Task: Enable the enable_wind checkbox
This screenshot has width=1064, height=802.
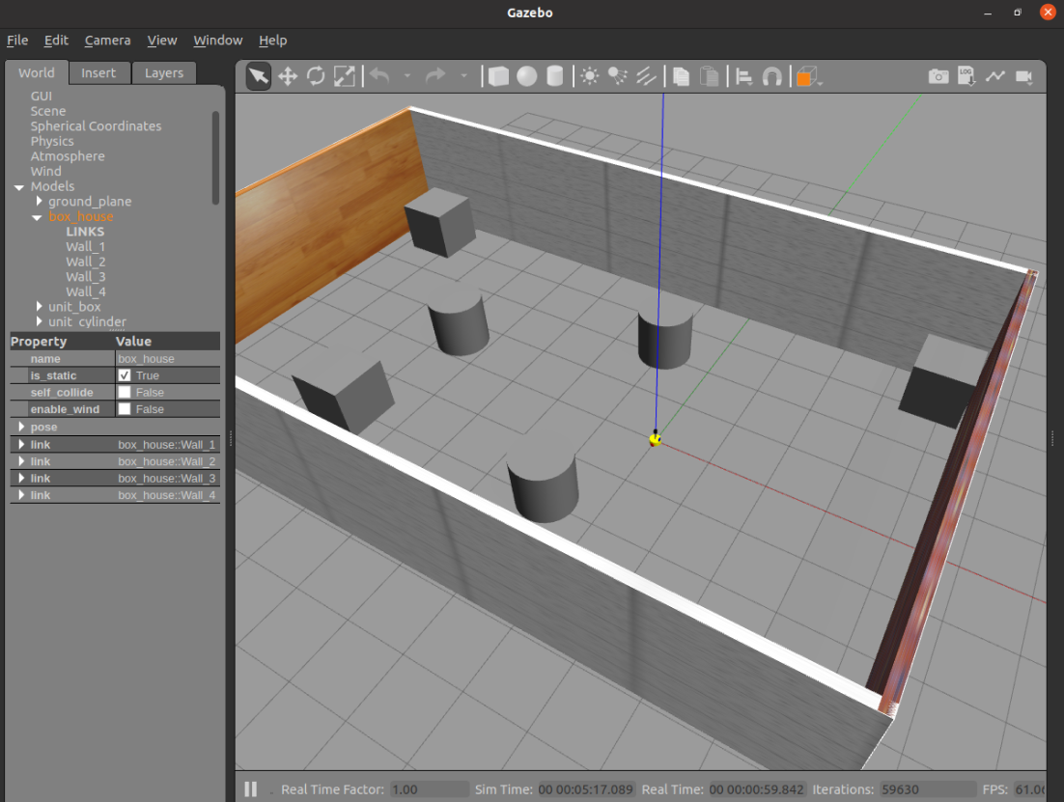Action: click(x=125, y=409)
